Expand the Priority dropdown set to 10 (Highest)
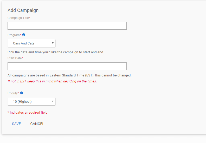The width and height of the screenshot is (206, 143). click(x=31, y=101)
